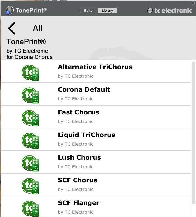The height and width of the screenshot is (217, 196).
Task: Select the Fast Chorus preset name
Action: 78,112
